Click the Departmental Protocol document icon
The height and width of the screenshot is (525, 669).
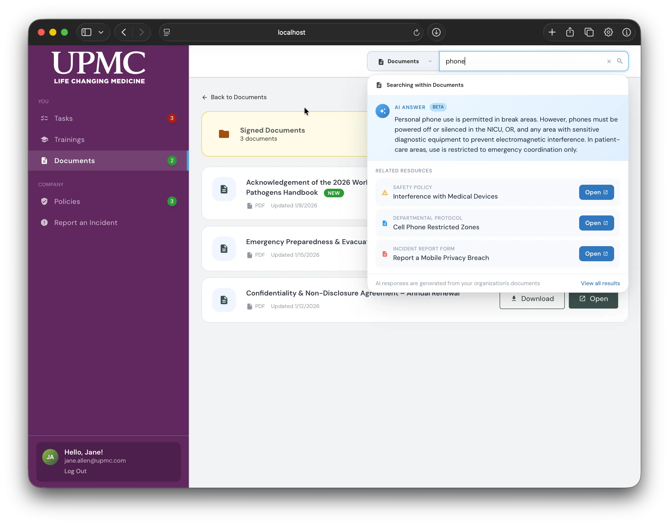384,223
